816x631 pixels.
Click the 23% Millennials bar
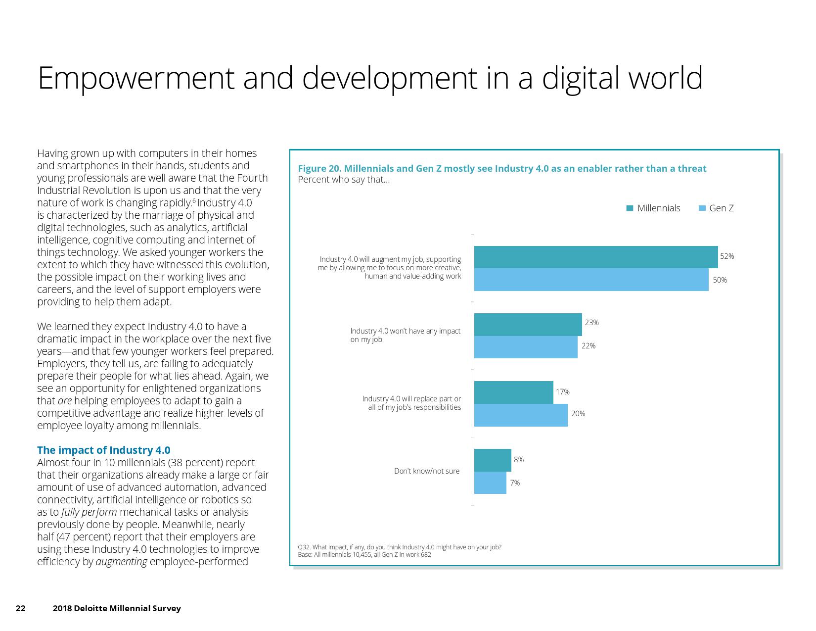[x=528, y=324]
